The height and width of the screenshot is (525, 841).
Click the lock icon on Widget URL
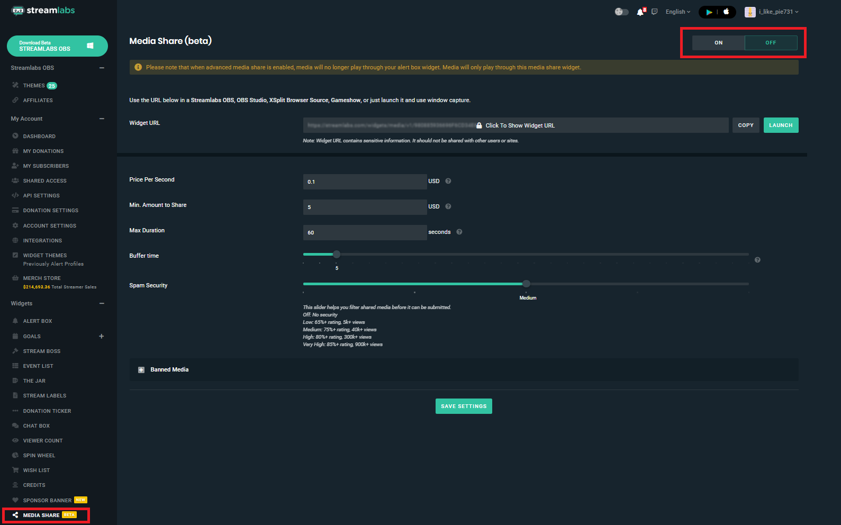tap(479, 125)
